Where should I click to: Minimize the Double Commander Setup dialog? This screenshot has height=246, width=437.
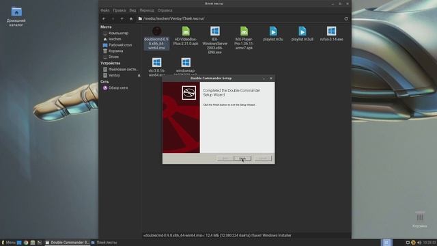point(264,79)
